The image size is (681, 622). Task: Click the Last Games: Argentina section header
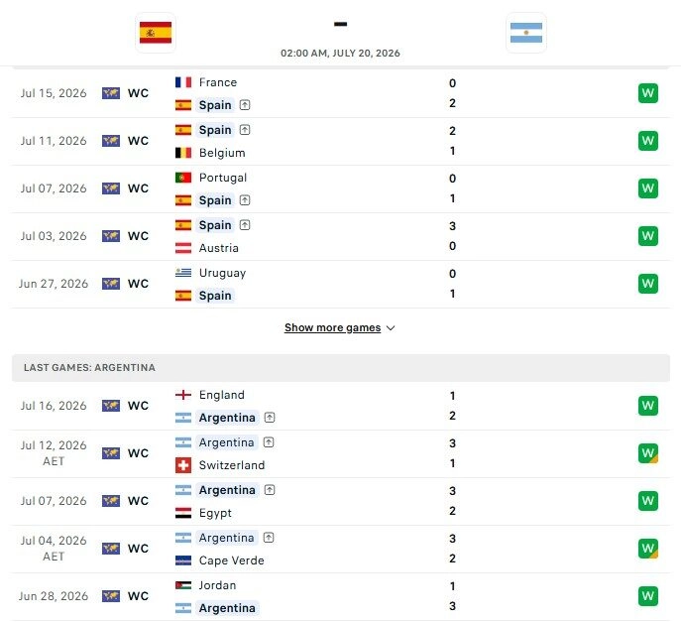click(x=341, y=368)
